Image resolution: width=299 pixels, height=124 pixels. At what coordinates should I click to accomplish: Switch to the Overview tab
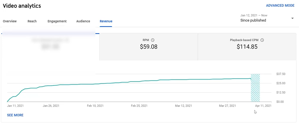(10, 21)
